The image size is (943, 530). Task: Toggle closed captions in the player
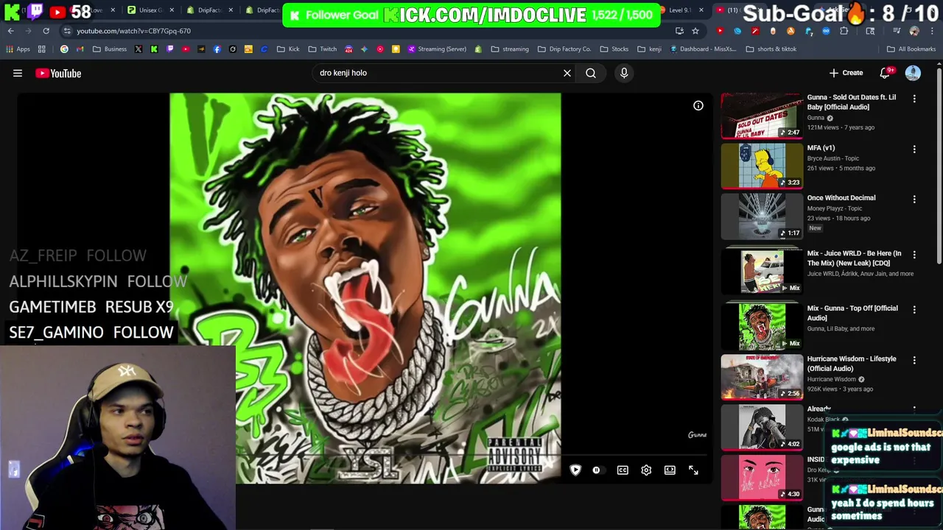click(623, 470)
